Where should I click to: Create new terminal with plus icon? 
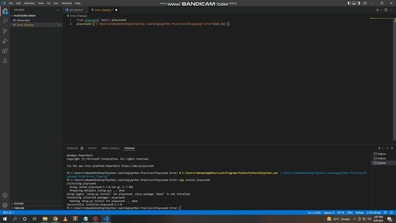point(379,148)
